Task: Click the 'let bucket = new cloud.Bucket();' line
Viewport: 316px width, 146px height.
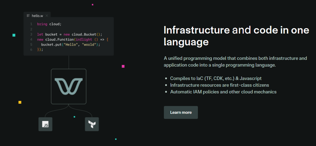Action: (70, 34)
